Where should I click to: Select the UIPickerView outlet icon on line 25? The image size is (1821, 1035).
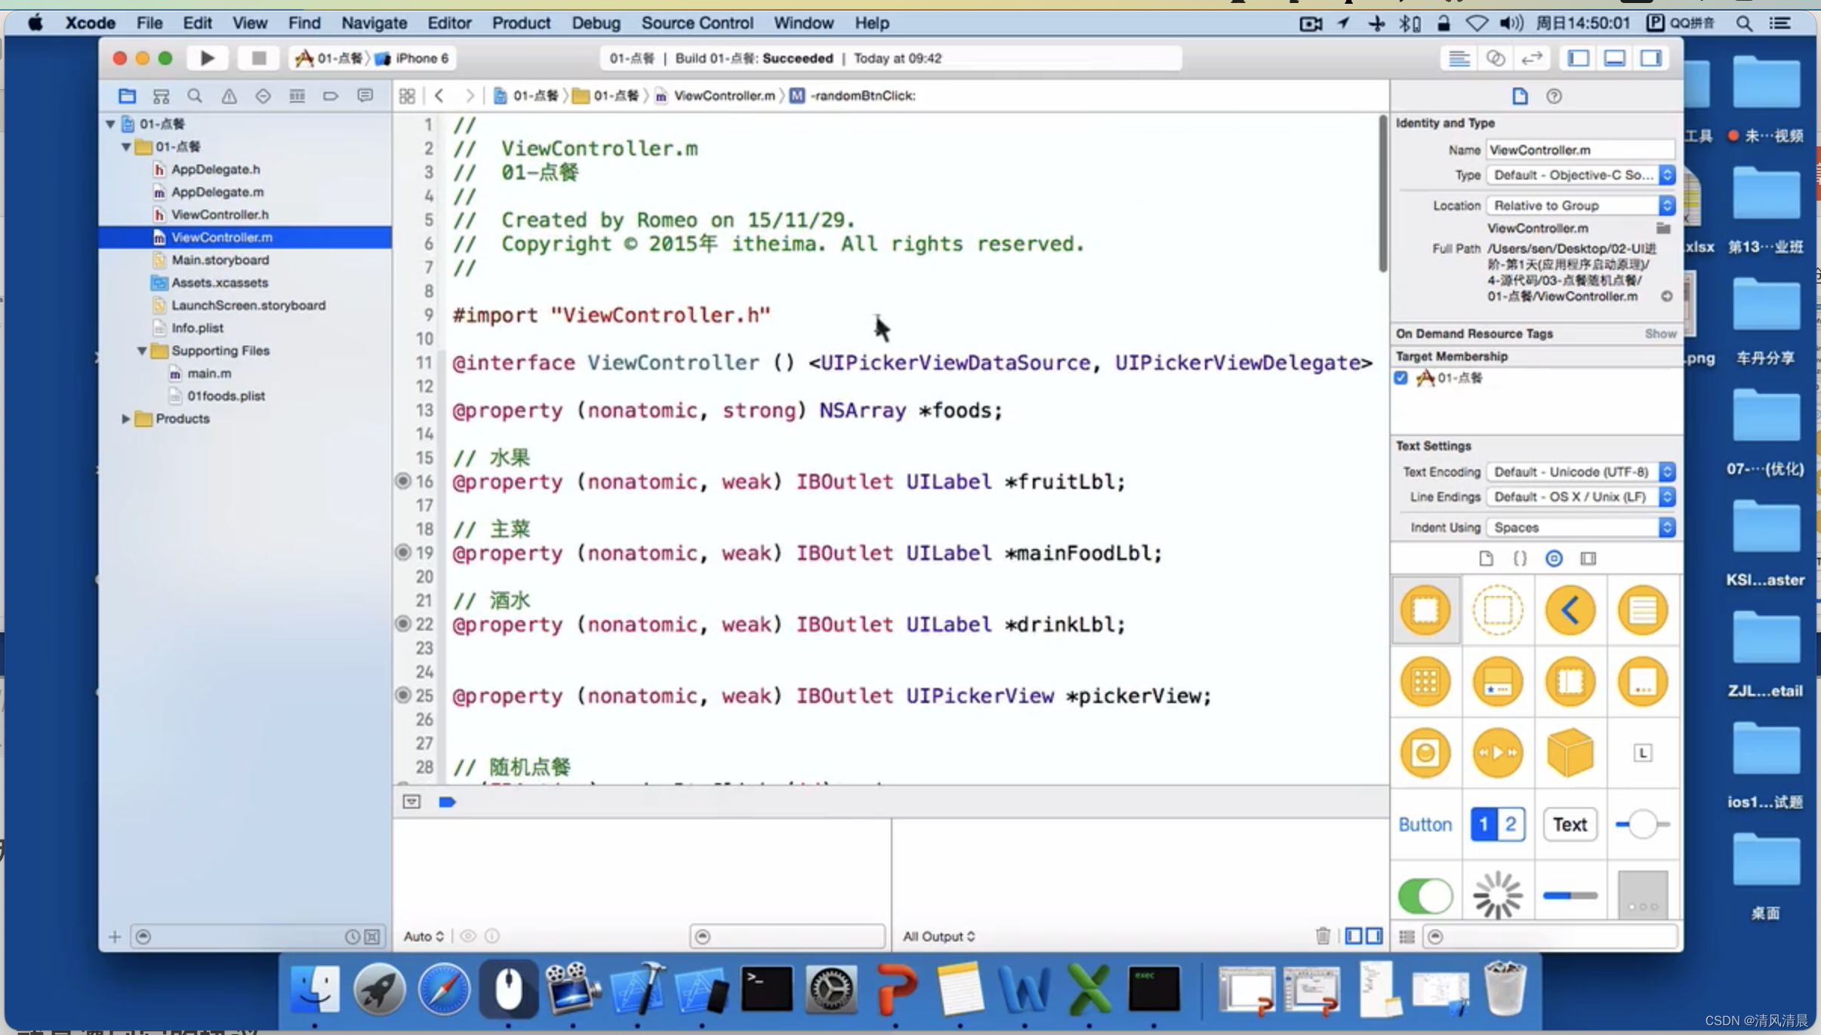(x=402, y=695)
